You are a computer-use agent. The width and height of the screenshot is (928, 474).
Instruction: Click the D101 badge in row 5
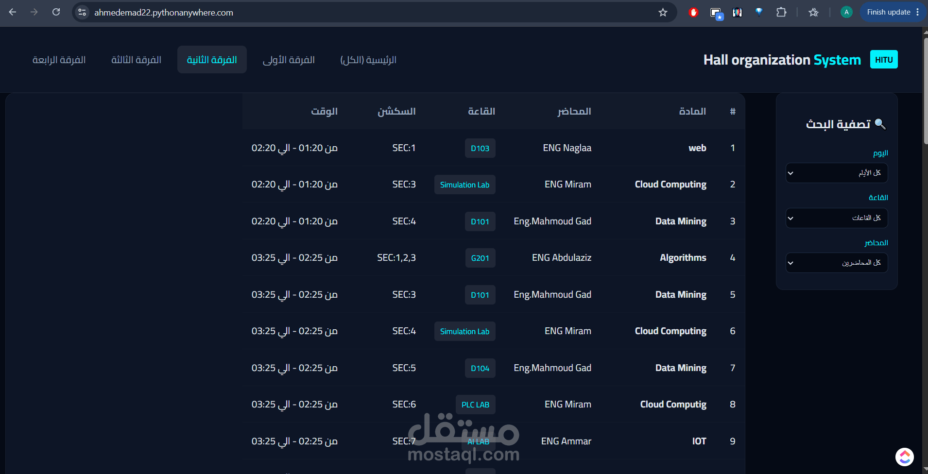(480, 295)
